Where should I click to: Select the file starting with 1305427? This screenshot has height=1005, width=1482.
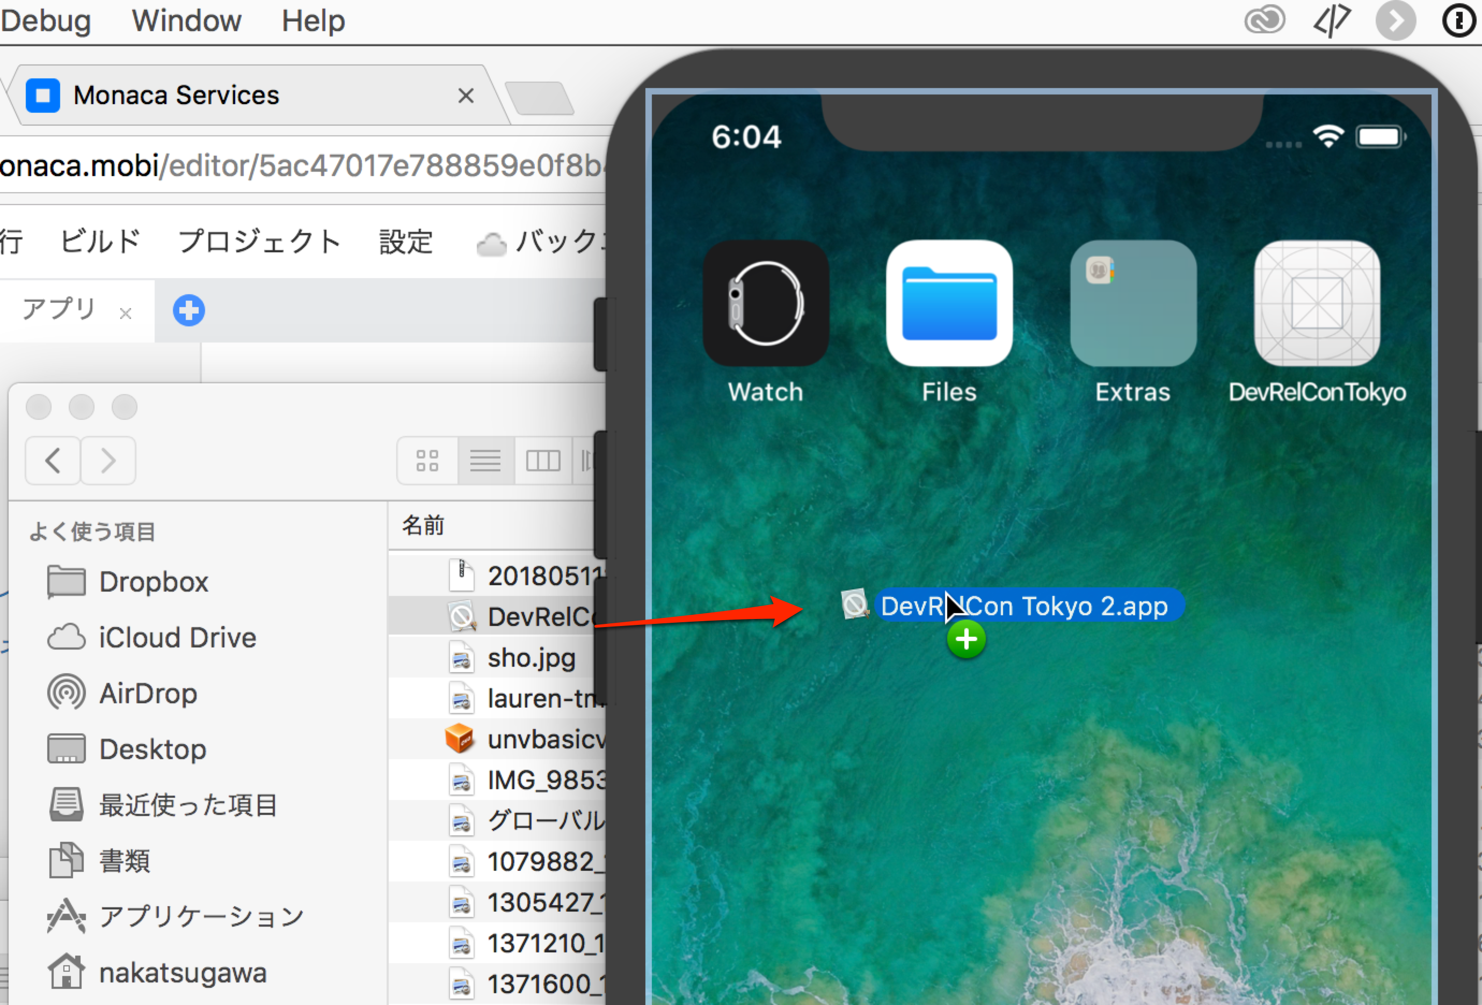coord(497,902)
